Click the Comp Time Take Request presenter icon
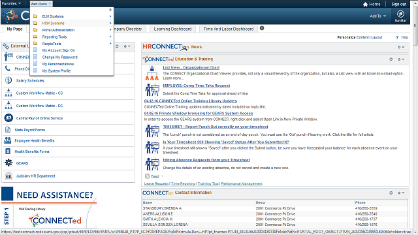This screenshot has width=418, height=235. pyautogui.click(x=152, y=90)
